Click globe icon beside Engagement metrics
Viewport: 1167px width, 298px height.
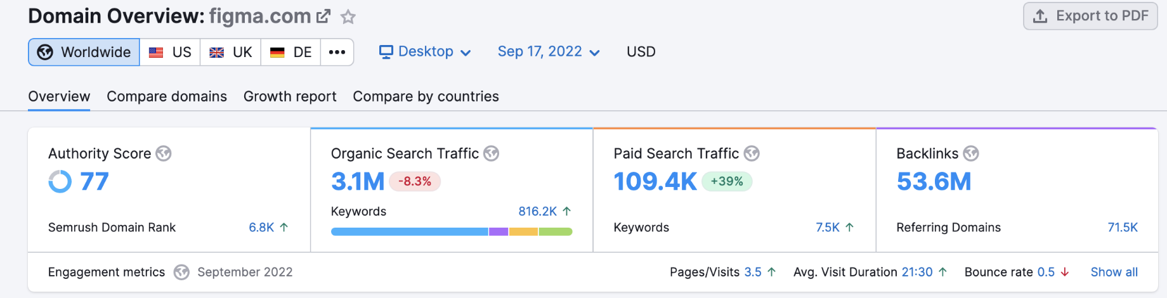[181, 272]
